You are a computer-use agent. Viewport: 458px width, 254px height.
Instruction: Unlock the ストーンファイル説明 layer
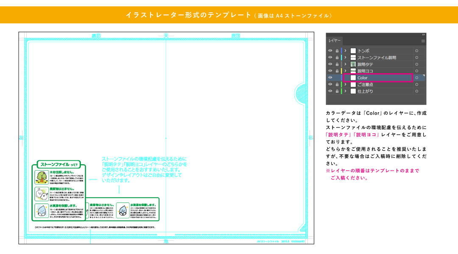tap(337, 58)
